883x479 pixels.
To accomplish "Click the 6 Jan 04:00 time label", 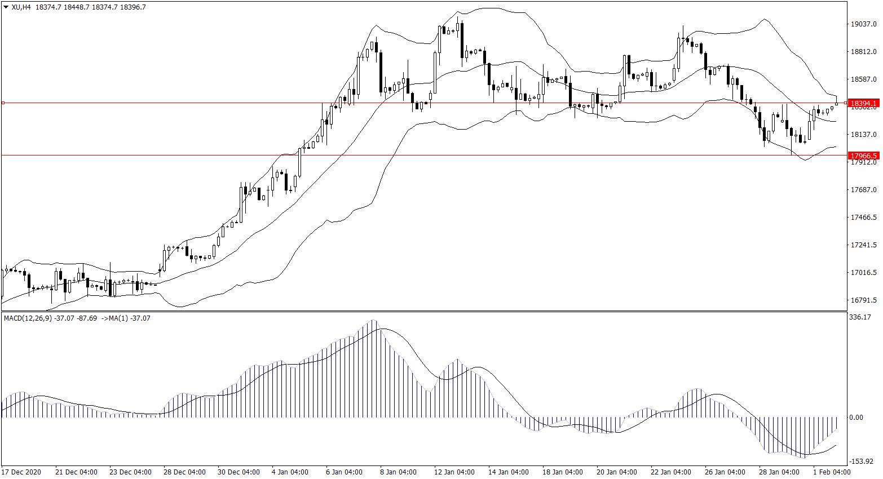I will tap(343, 472).
